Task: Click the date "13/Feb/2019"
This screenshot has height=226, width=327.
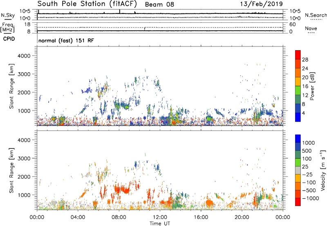Action: point(262,4)
